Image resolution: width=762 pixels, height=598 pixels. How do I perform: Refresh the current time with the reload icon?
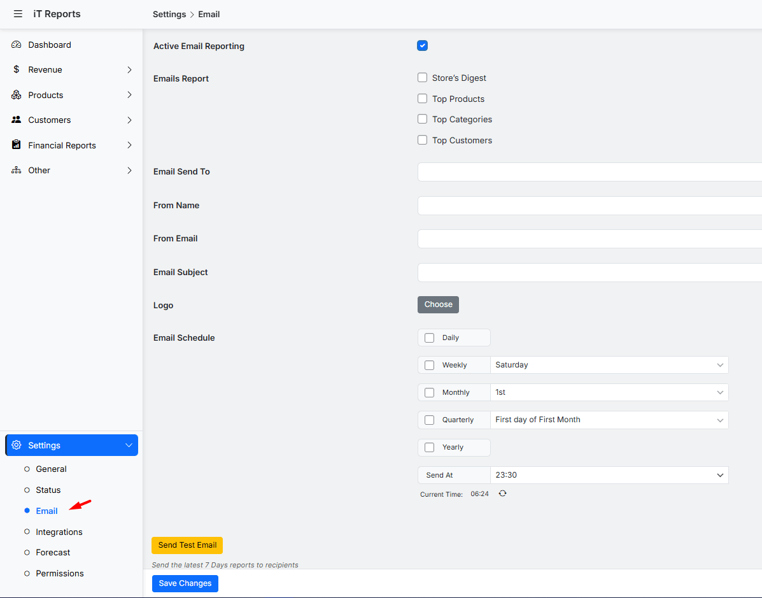(502, 494)
